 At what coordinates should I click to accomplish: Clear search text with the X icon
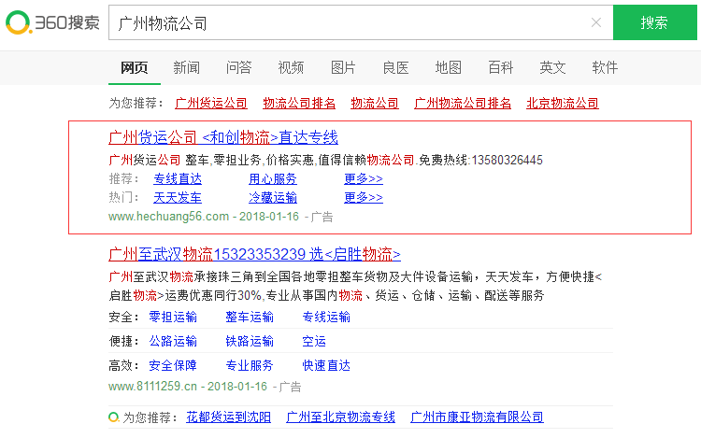point(595,22)
